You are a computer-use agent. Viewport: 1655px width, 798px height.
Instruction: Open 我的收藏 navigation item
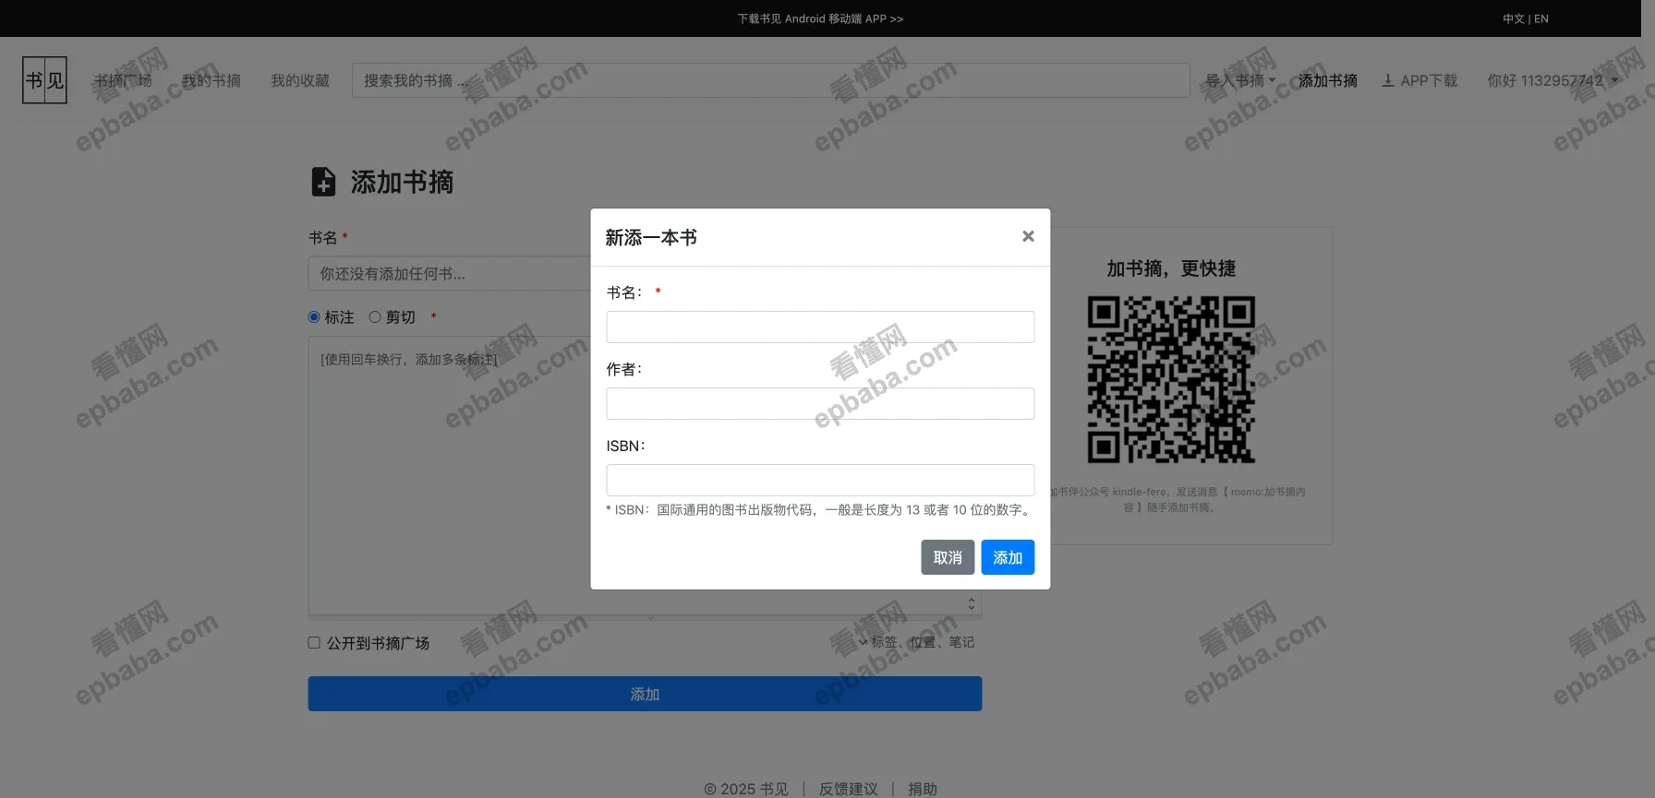click(x=300, y=80)
